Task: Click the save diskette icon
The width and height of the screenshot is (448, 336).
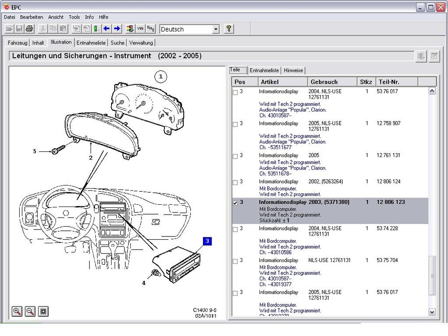Action: pos(19,29)
